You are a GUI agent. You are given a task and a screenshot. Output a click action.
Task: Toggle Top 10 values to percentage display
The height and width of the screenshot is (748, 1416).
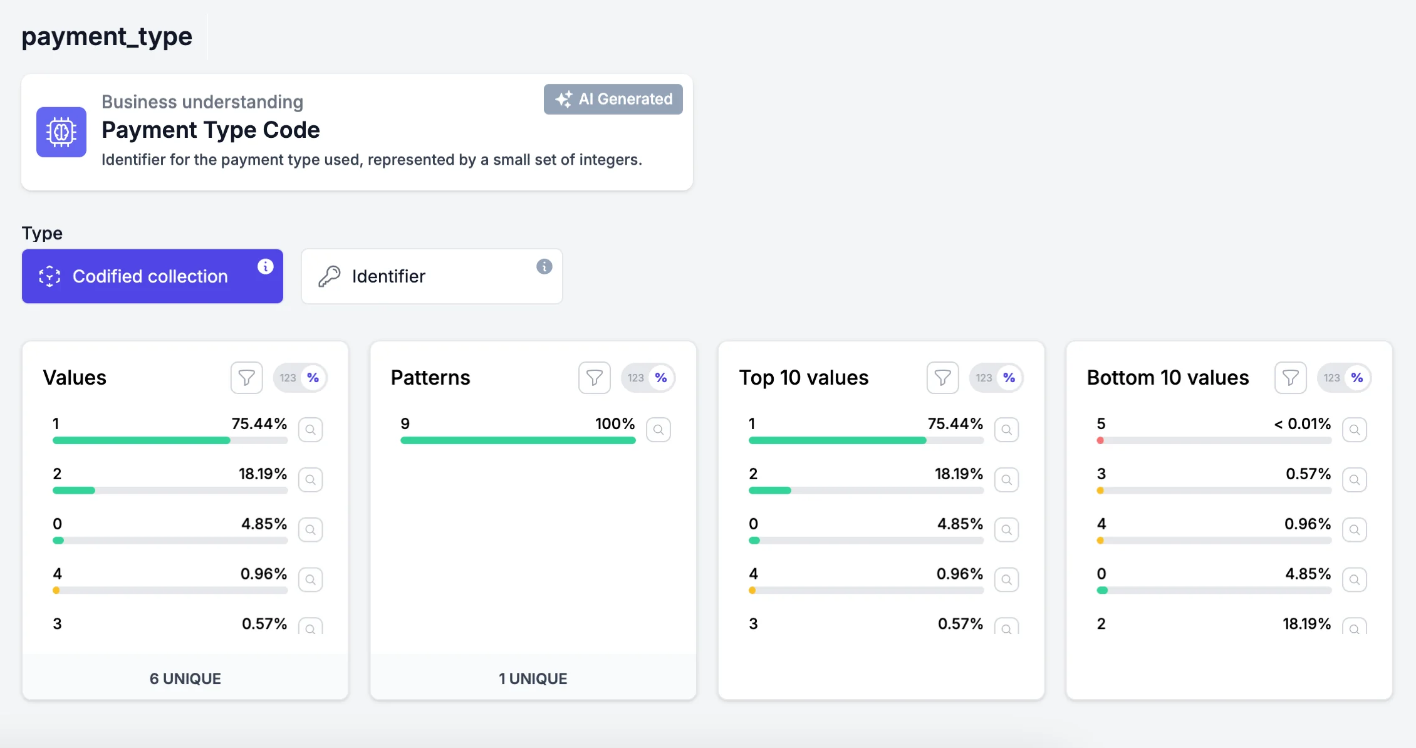(1009, 377)
